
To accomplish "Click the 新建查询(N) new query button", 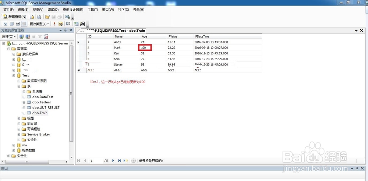I will (x=15, y=17).
